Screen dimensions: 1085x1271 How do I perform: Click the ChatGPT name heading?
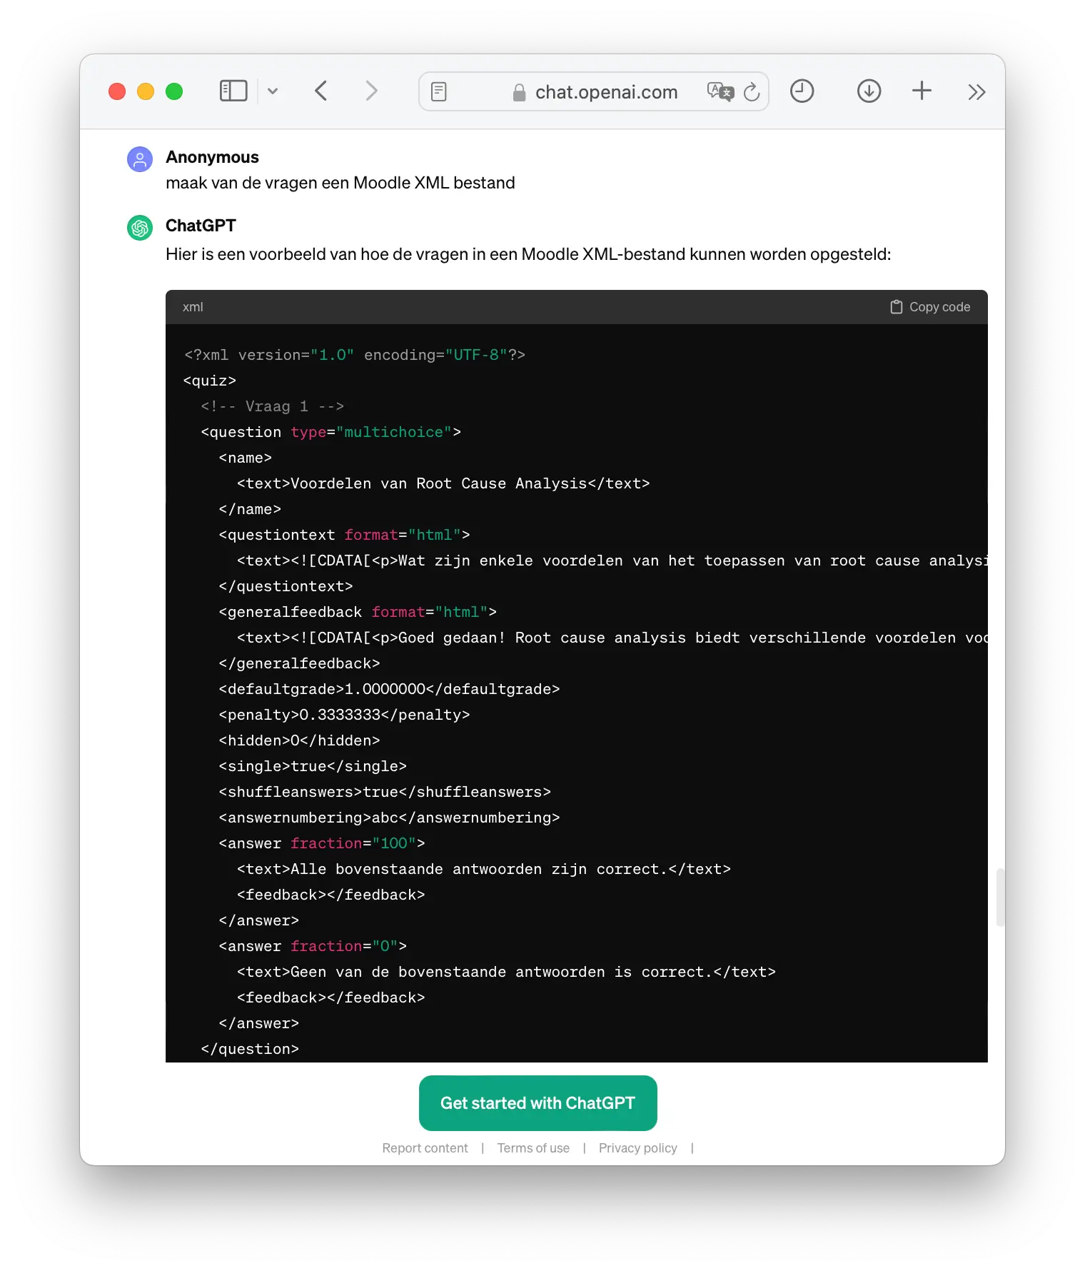click(x=201, y=226)
